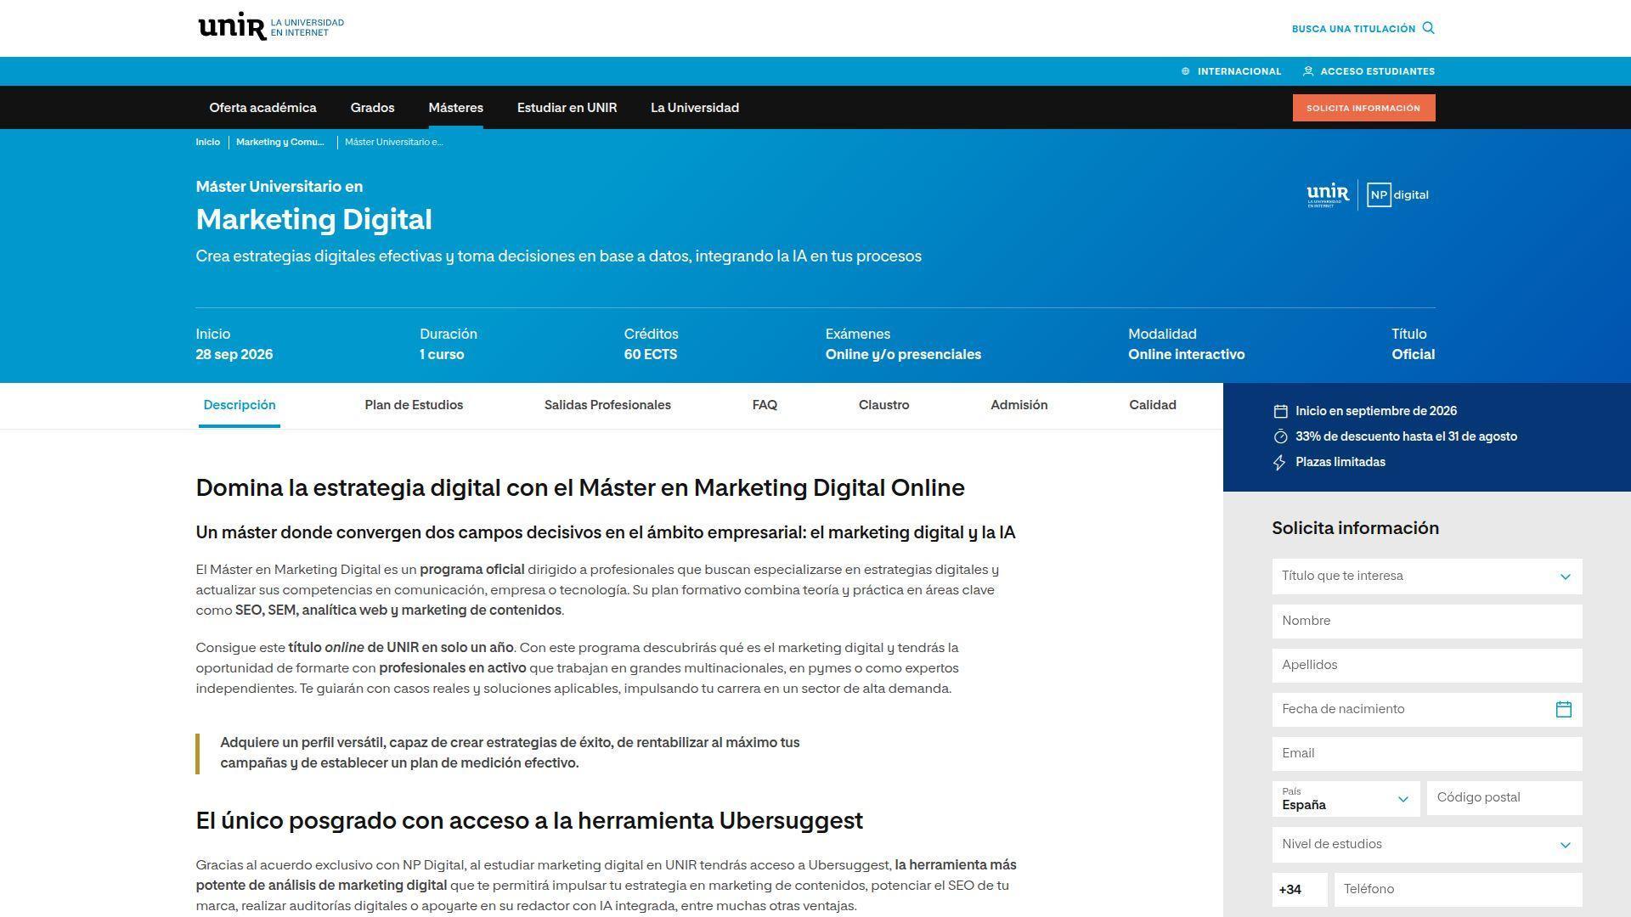
Task: Click 'Inicio en septiembre de 2026' text
Action: (x=1376, y=411)
